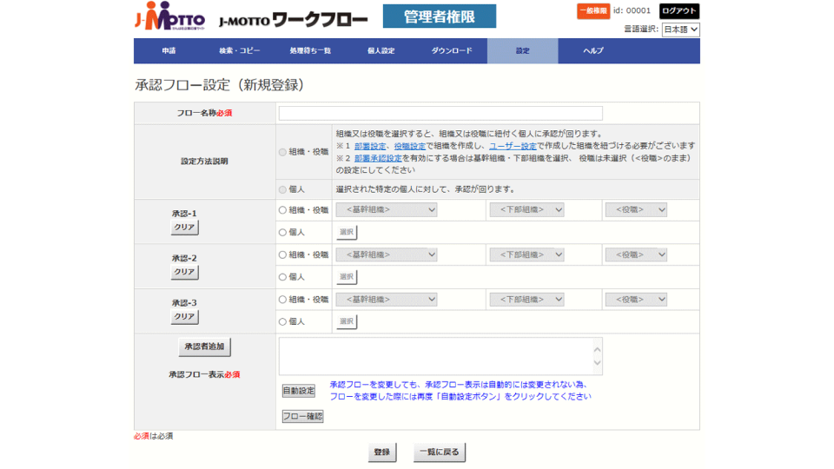Select 個人 radio for 承認-1
Image resolution: width=834 pixels, height=469 pixels.
tap(282, 233)
